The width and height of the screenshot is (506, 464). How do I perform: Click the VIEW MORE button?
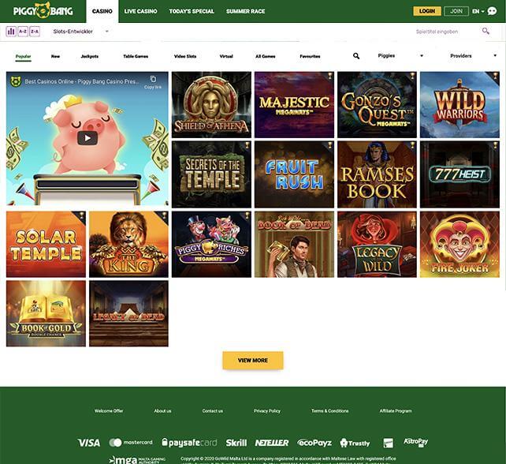[x=253, y=361]
